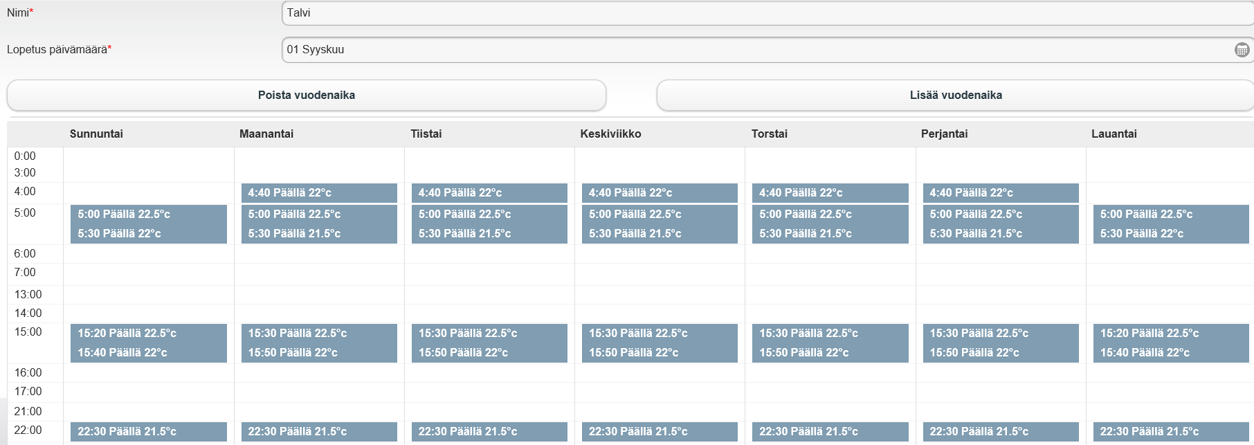1254x445 pixels.
Task: Select the Perjantai column header
Action: (944, 134)
